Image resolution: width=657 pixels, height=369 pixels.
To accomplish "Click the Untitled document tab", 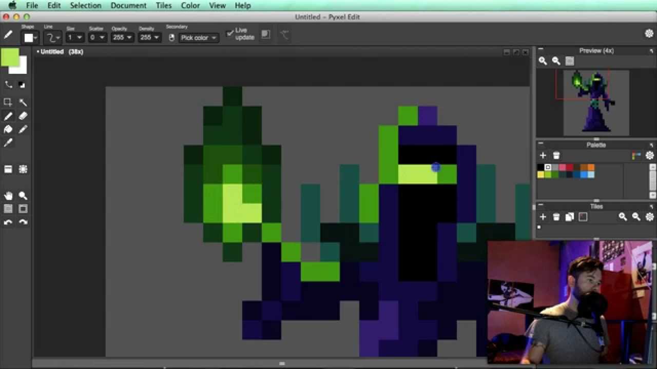I will (x=60, y=52).
